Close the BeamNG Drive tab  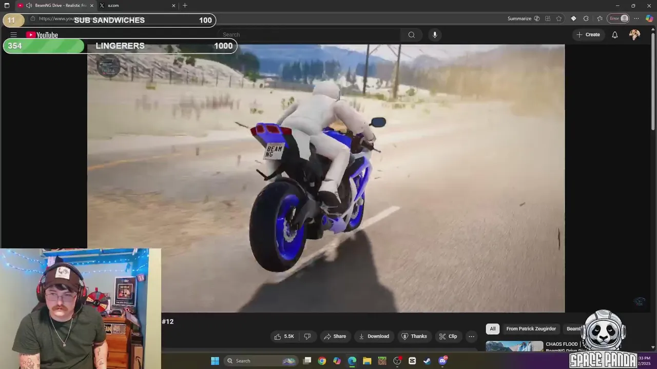click(92, 6)
